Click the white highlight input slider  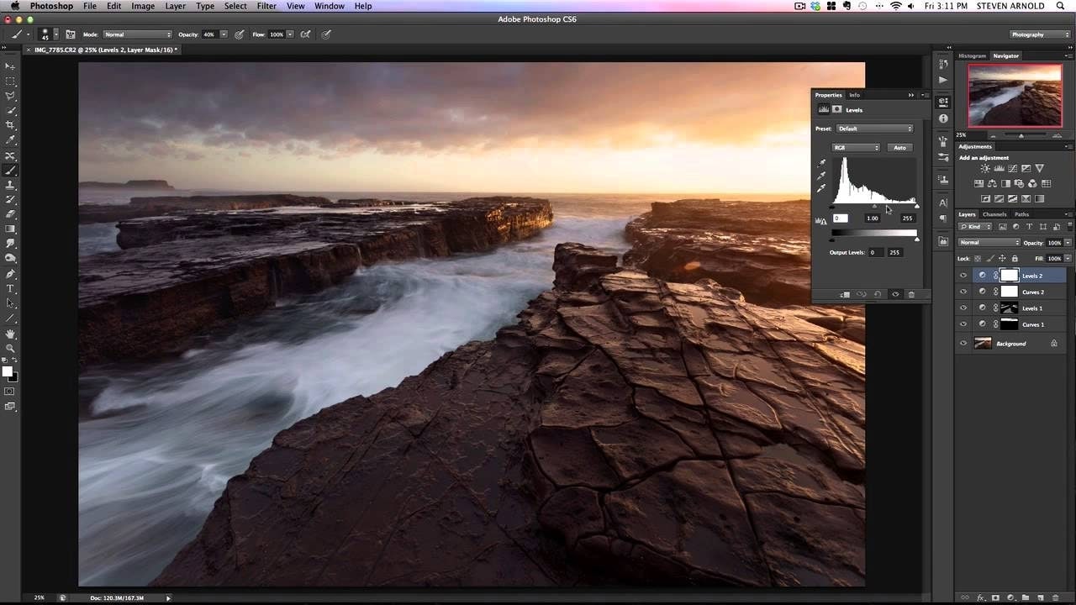[916, 207]
